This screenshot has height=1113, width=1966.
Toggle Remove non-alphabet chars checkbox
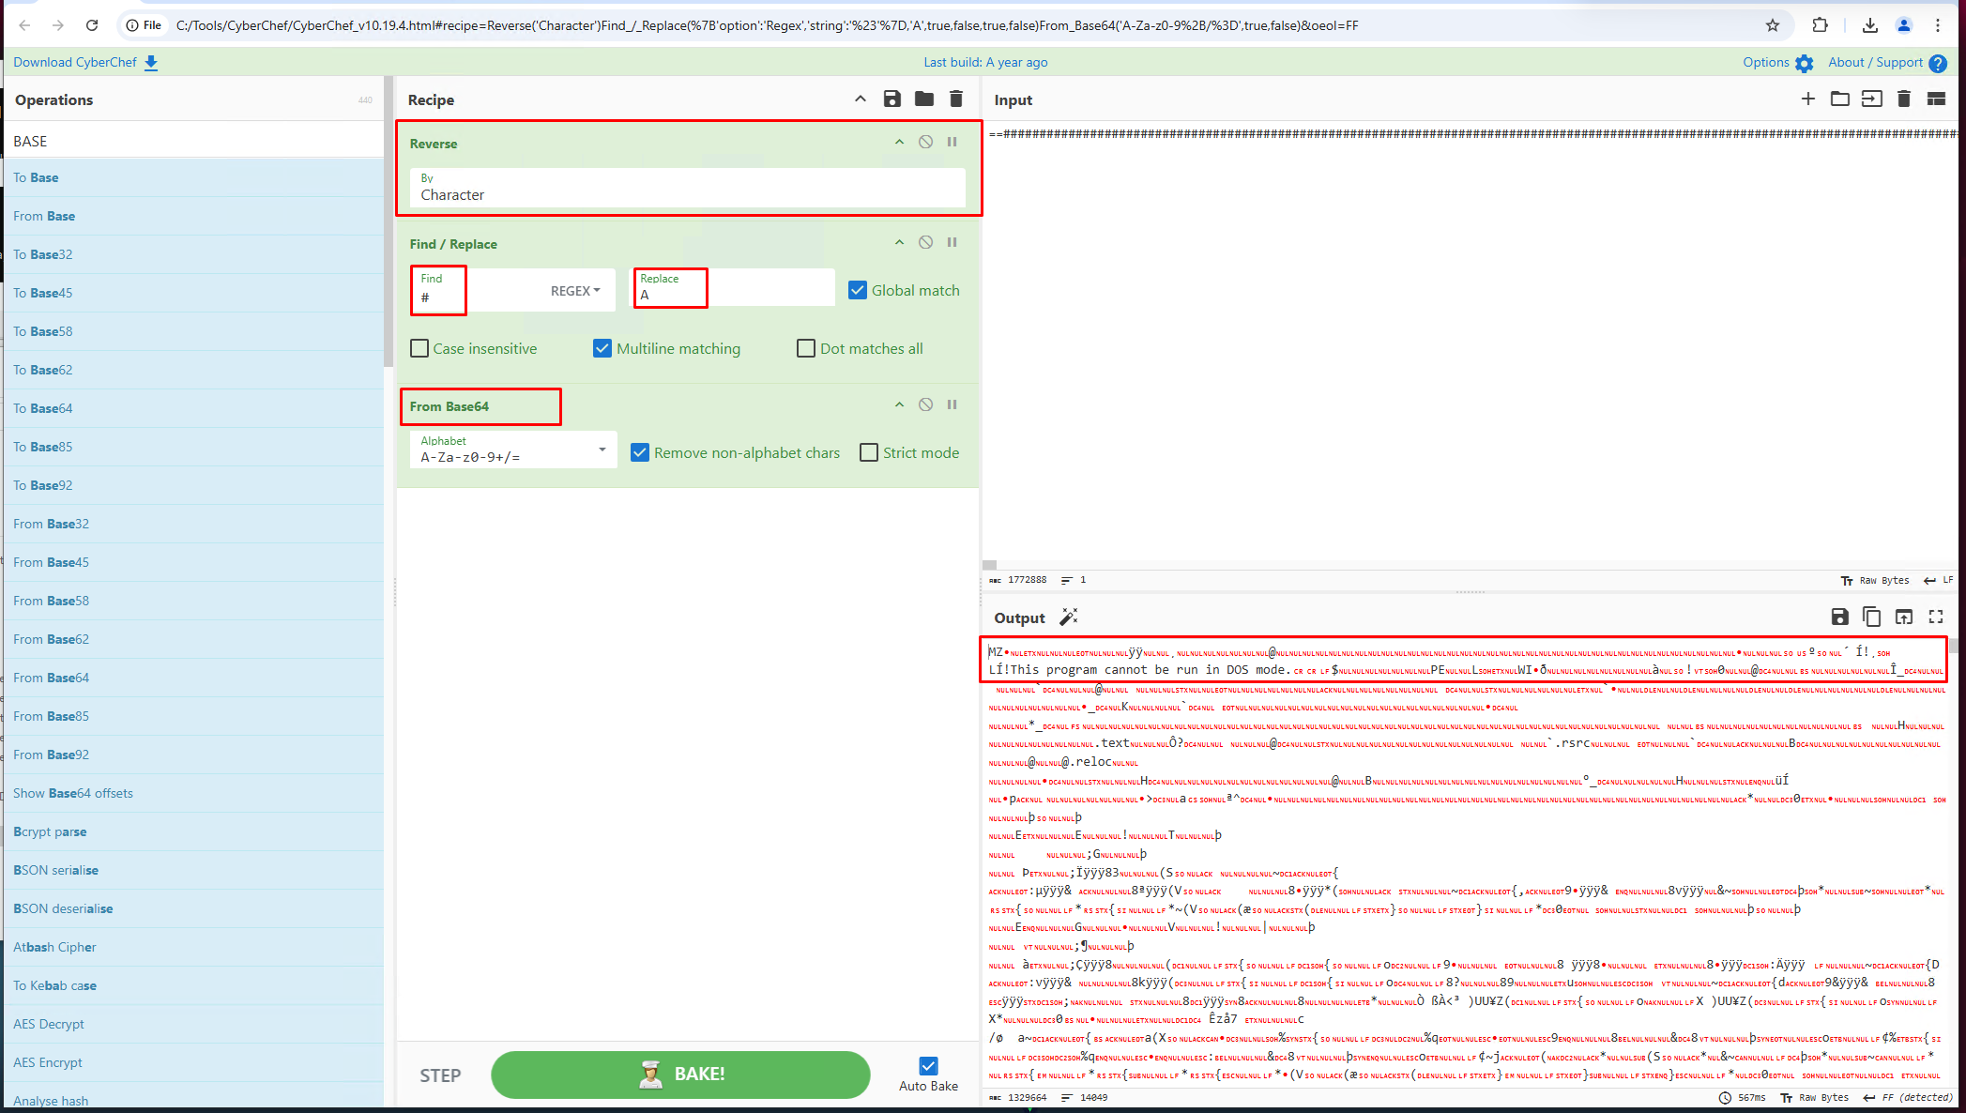click(x=640, y=453)
